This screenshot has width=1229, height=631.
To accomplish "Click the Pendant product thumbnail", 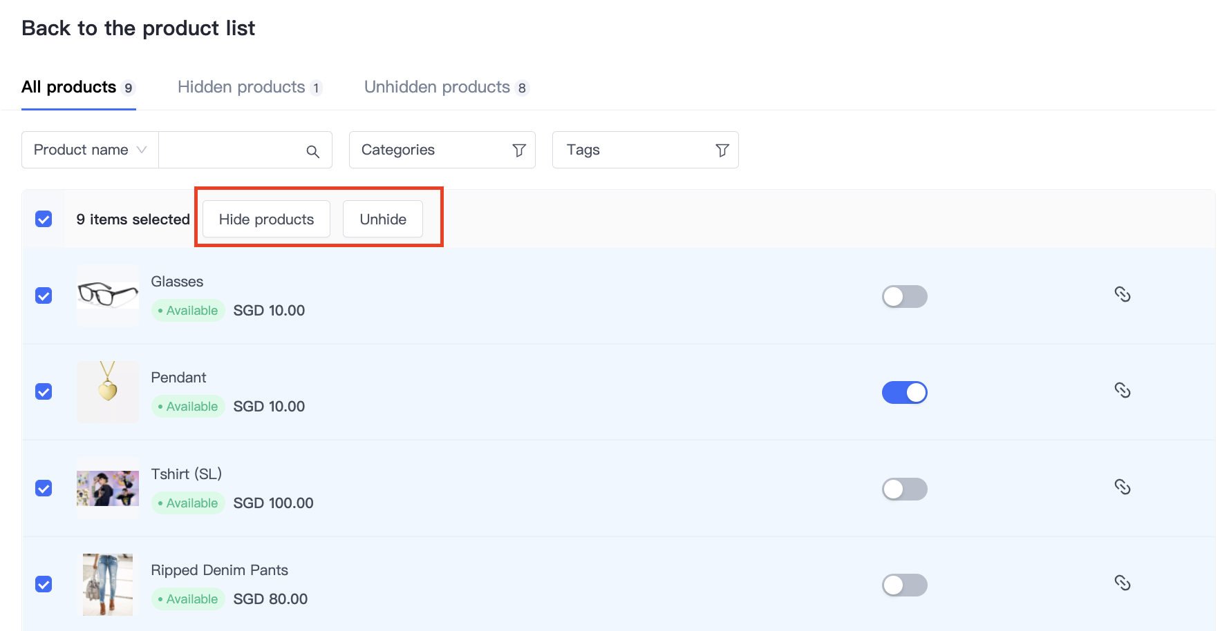I will (x=108, y=392).
